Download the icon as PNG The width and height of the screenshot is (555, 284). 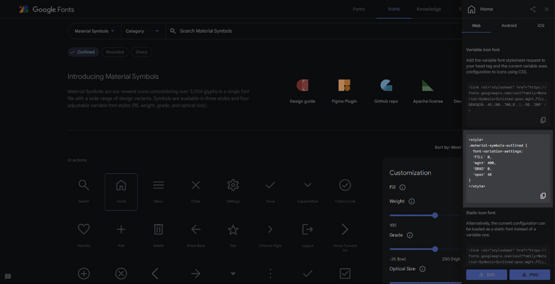coord(529,274)
